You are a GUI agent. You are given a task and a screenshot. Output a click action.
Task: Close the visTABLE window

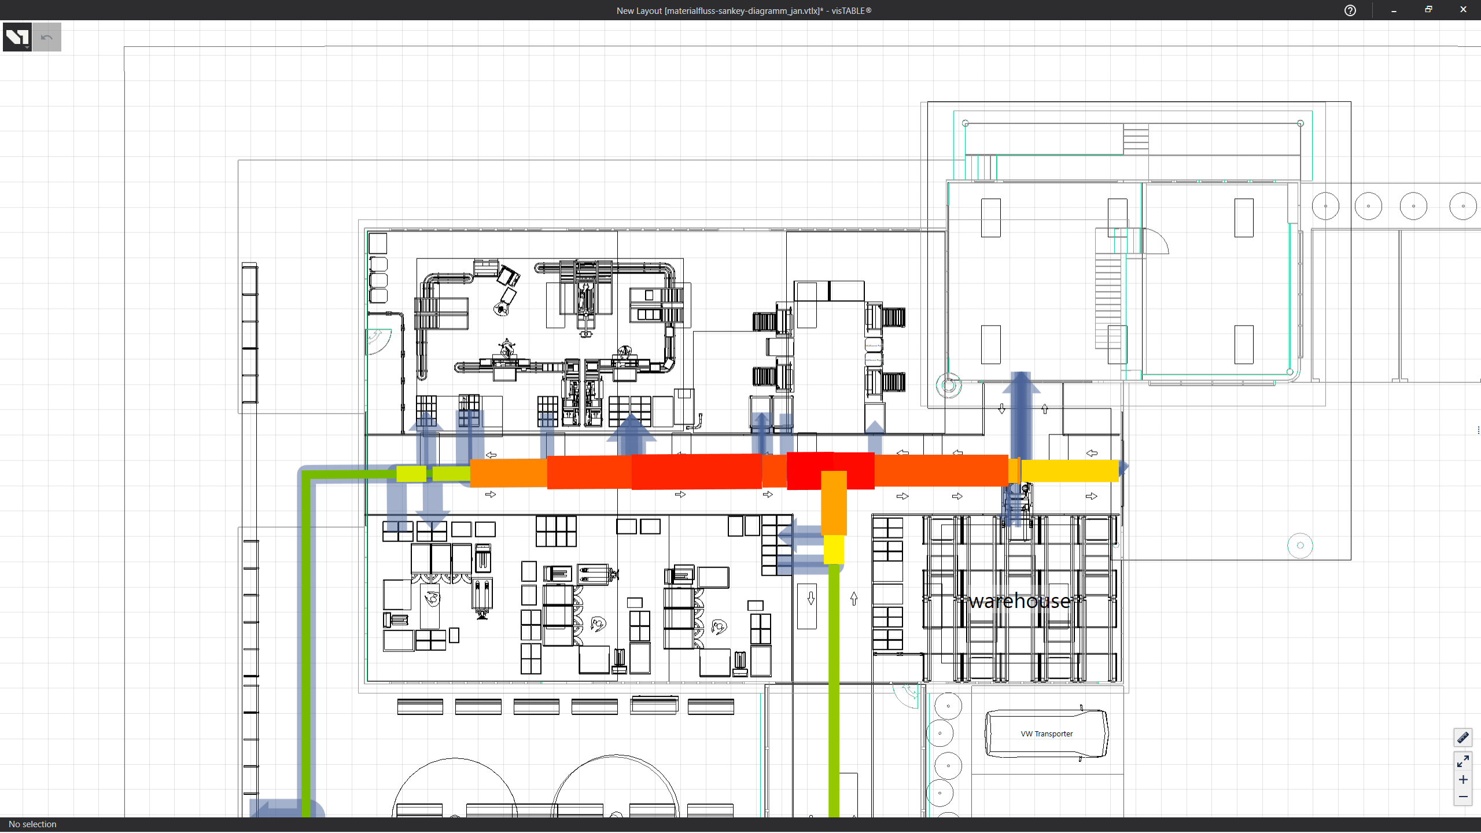[1463, 10]
